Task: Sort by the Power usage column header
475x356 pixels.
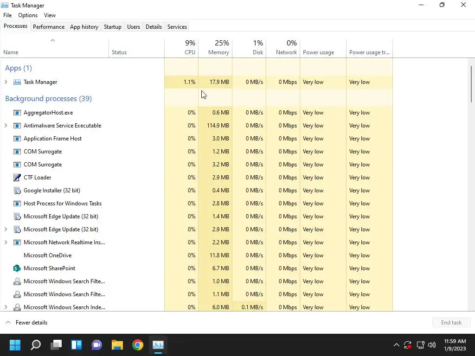Action: pos(323,48)
